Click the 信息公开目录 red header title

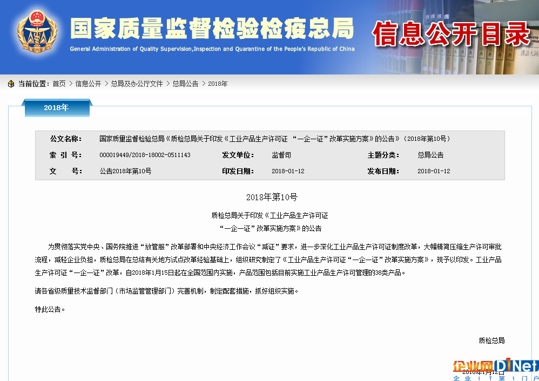click(x=451, y=33)
